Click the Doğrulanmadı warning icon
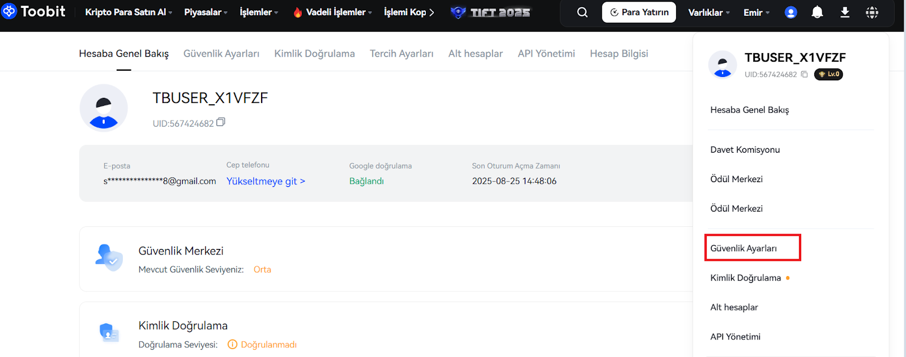The height and width of the screenshot is (357, 906). pos(232,345)
